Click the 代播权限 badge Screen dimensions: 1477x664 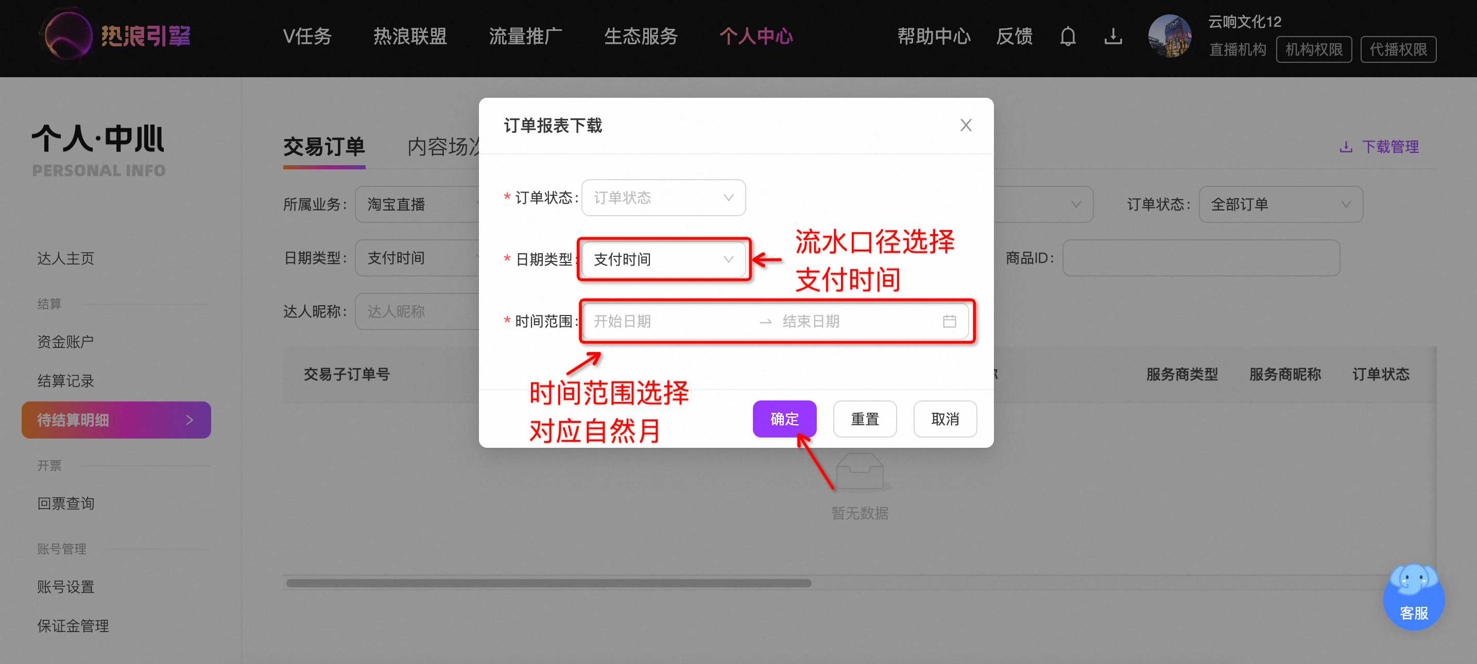click(1398, 50)
